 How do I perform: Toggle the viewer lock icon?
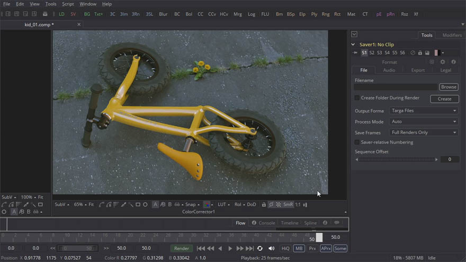(x=264, y=204)
